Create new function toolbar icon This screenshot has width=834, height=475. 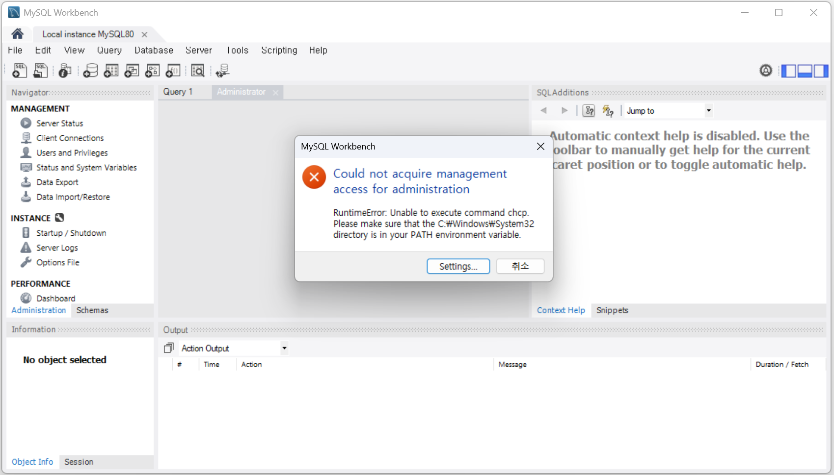pos(173,71)
